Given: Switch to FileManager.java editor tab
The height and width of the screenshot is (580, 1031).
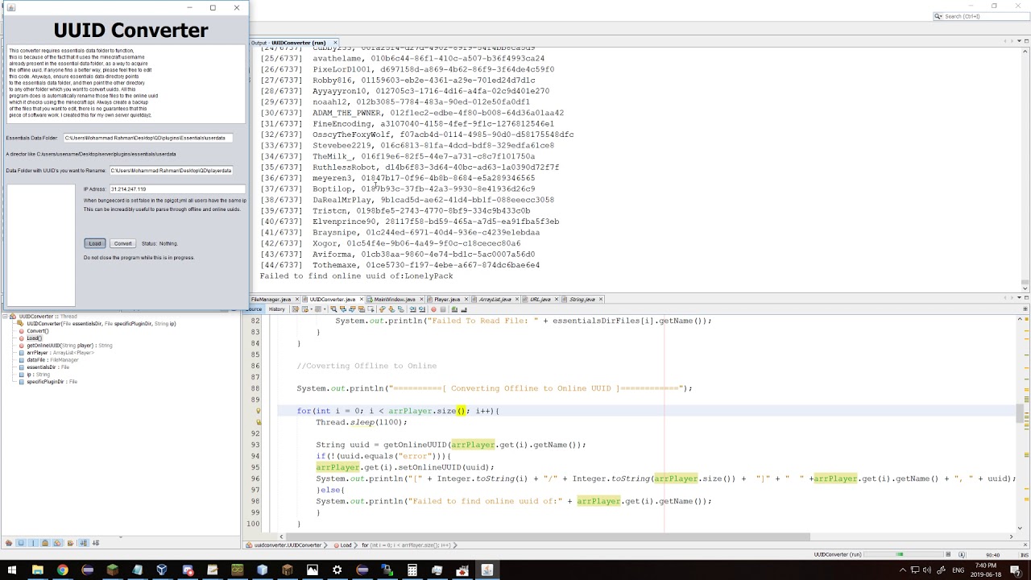Looking at the screenshot, I should (x=271, y=300).
